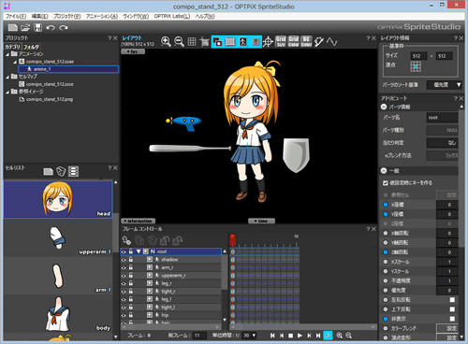Tick the left-right flip checkbox
The height and width of the screenshot is (344, 468).
452,300
